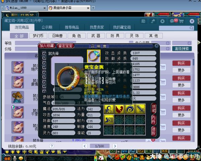The height and width of the screenshot is (161, 201).
Task: Open the 我的藏宝阁 tab
Action: tap(122, 27)
